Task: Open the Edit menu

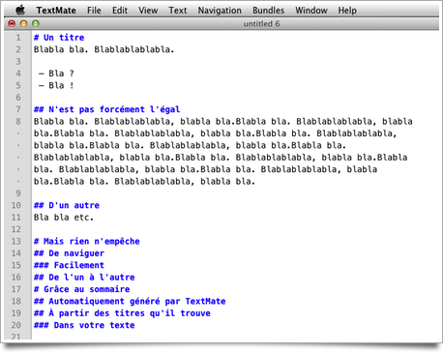Action: (x=120, y=11)
